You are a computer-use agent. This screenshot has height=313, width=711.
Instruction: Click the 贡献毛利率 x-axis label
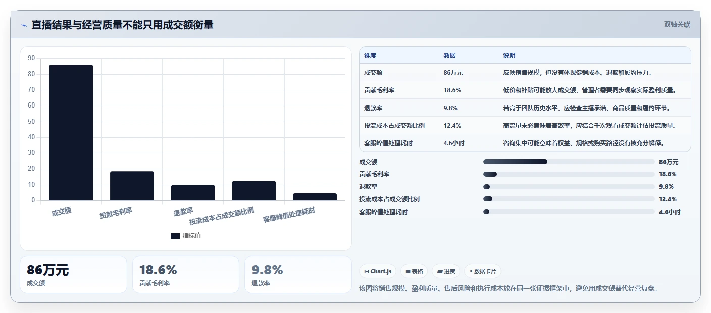(x=116, y=213)
